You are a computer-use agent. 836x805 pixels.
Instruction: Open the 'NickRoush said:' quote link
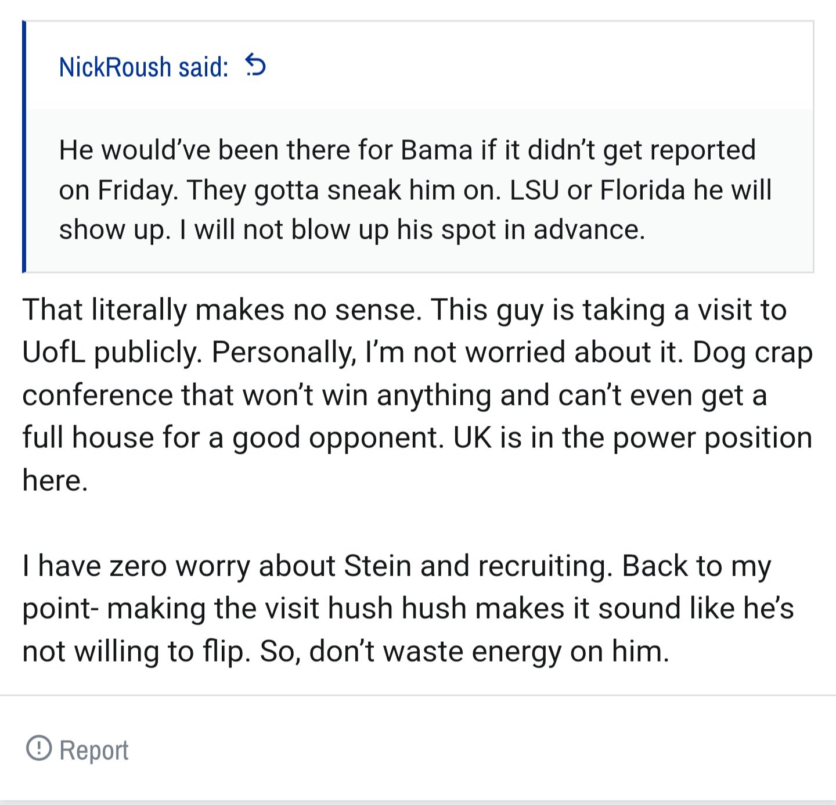coord(143,67)
